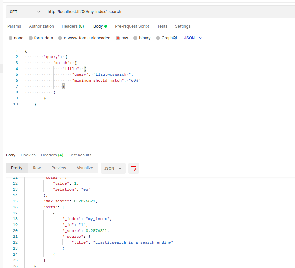Click the "match" key in the request body
This screenshot has height=268, width=295.
(61, 63)
